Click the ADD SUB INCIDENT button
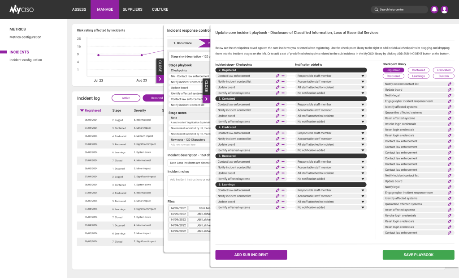 tap(251, 254)
